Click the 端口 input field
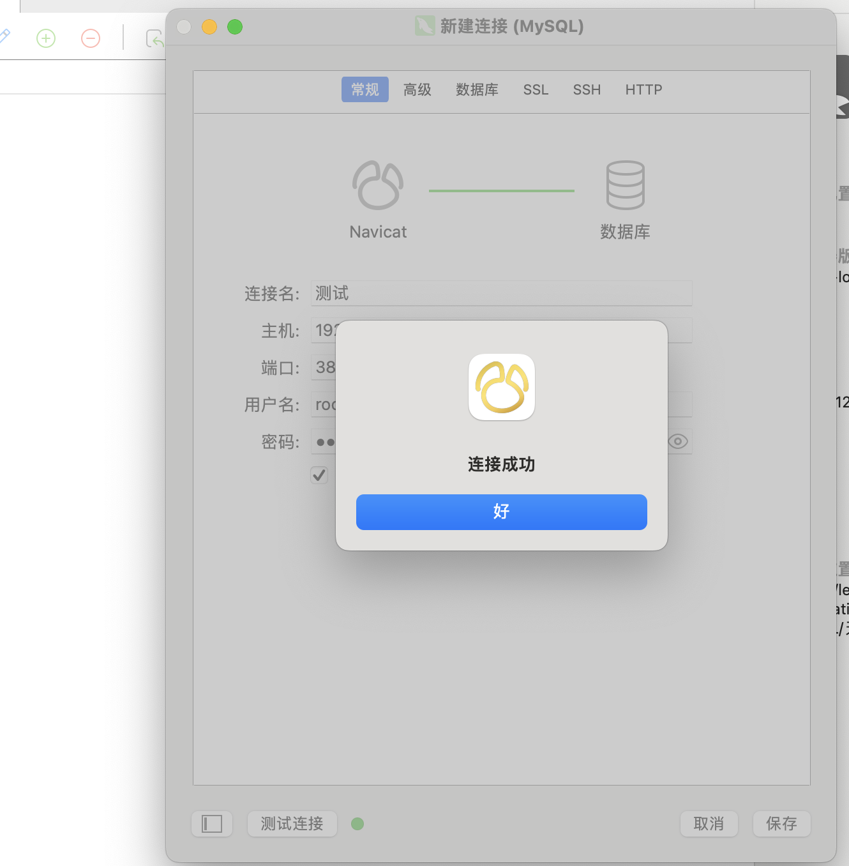 click(323, 367)
